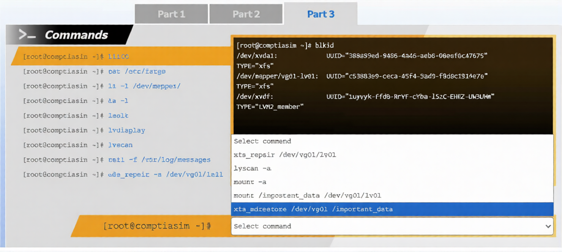Choose highlighted option ending in /important_data
The image size is (562, 252).
coord(313,209)
